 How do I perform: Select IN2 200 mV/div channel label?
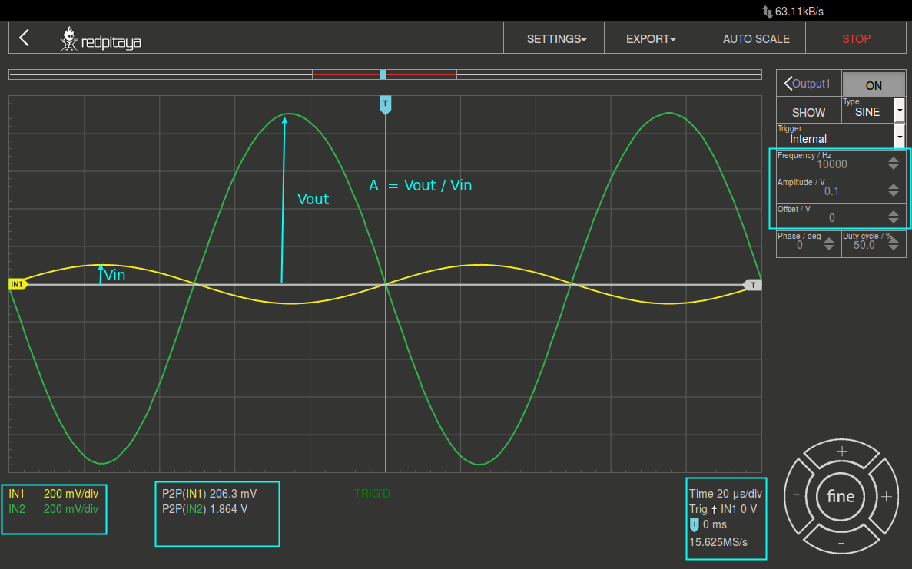tap(54, 508)
